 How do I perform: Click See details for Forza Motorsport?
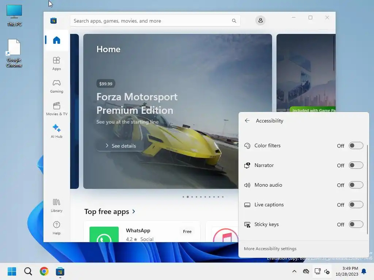pos(121,146)
